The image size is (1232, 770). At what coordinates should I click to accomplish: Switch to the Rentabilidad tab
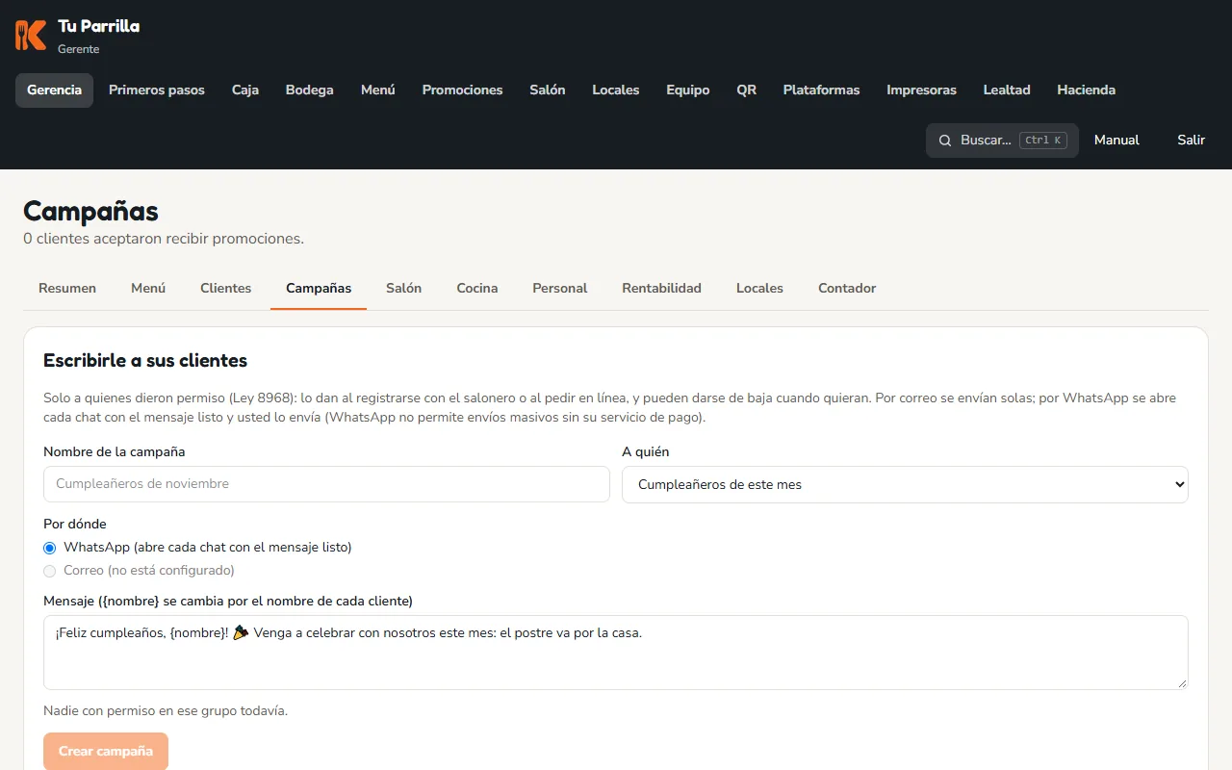click(661, 288)
